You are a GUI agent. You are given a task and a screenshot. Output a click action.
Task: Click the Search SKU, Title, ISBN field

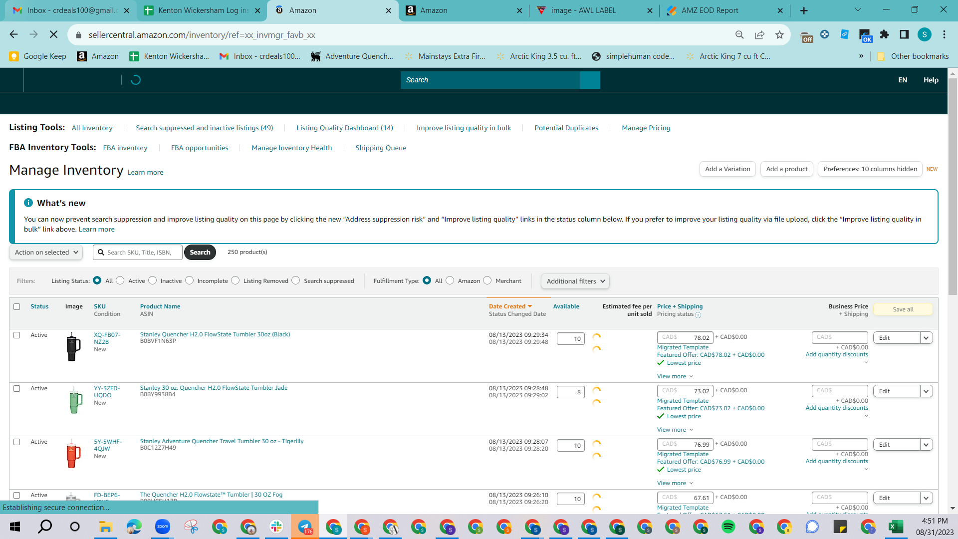(137, 252)
